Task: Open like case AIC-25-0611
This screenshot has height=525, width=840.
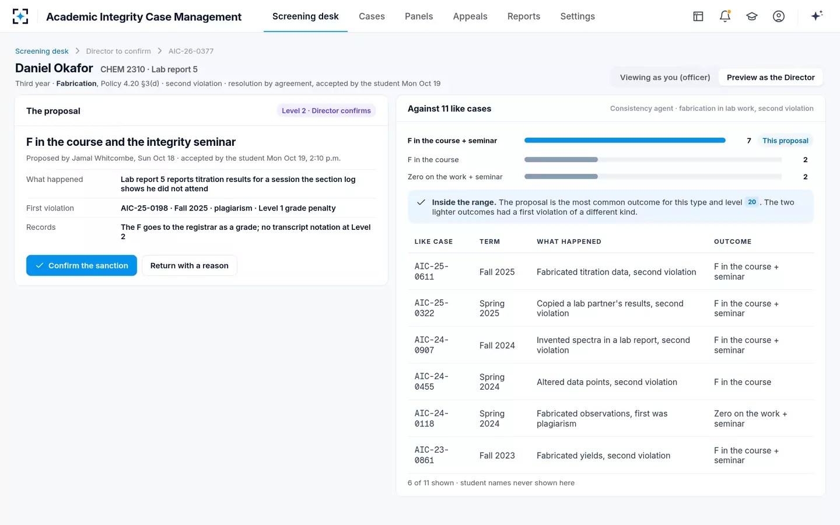Action: coord(432,271)
